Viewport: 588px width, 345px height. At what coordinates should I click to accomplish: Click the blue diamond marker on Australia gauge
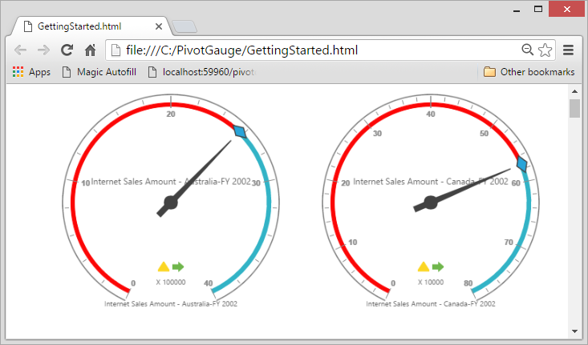pyautogui.click(x=239, y=132)
